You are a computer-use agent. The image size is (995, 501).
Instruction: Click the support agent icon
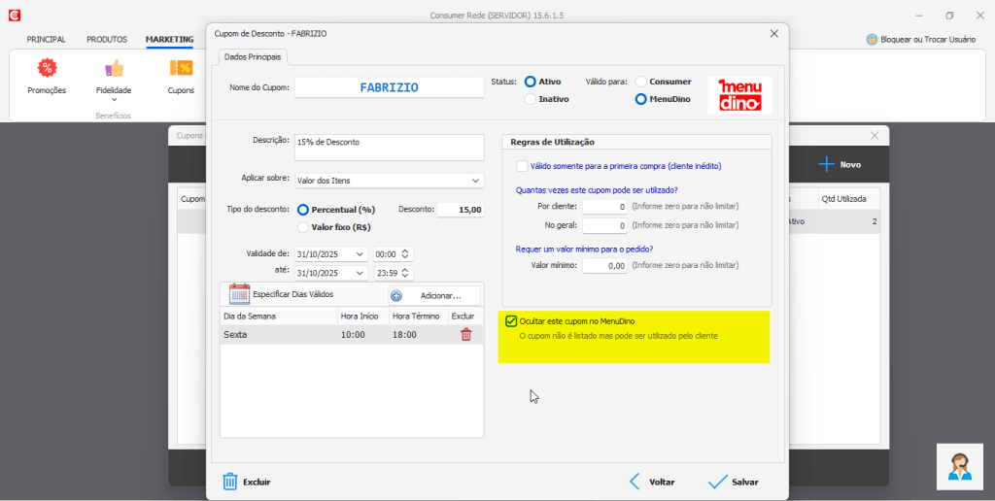pos(959,466)
